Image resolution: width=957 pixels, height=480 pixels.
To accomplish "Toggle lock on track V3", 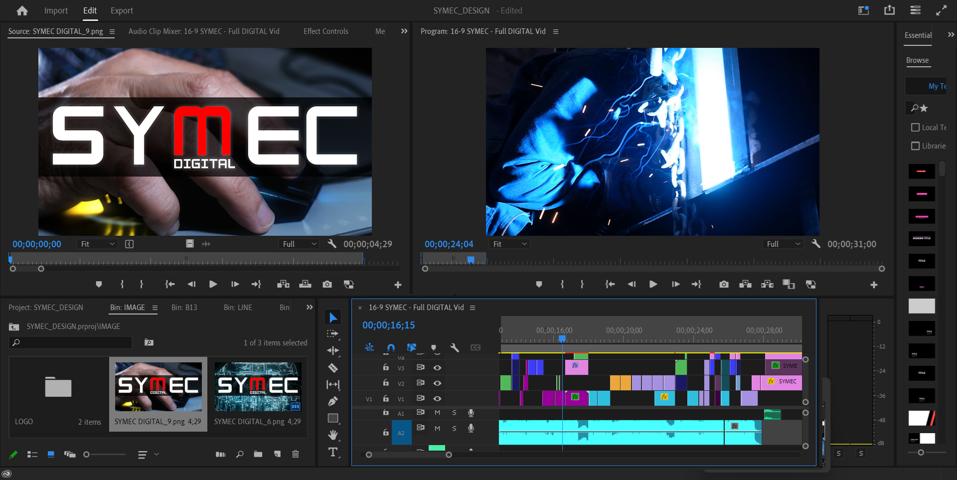I will click(x=386, y=367).
